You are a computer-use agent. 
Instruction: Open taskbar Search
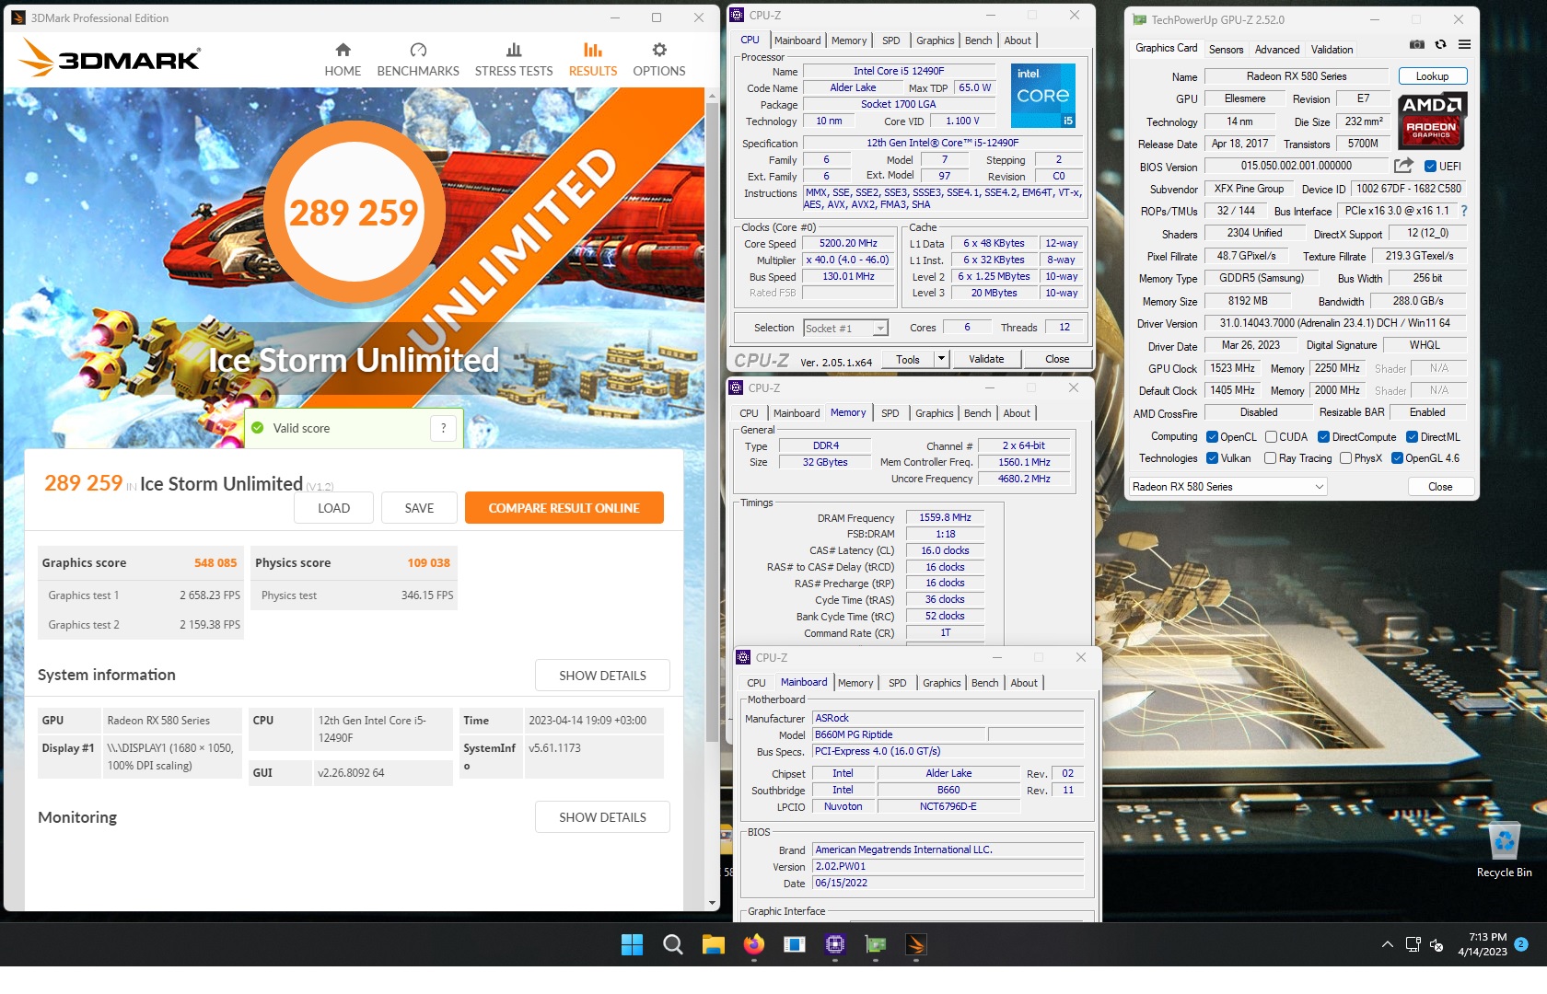(673, 944)
